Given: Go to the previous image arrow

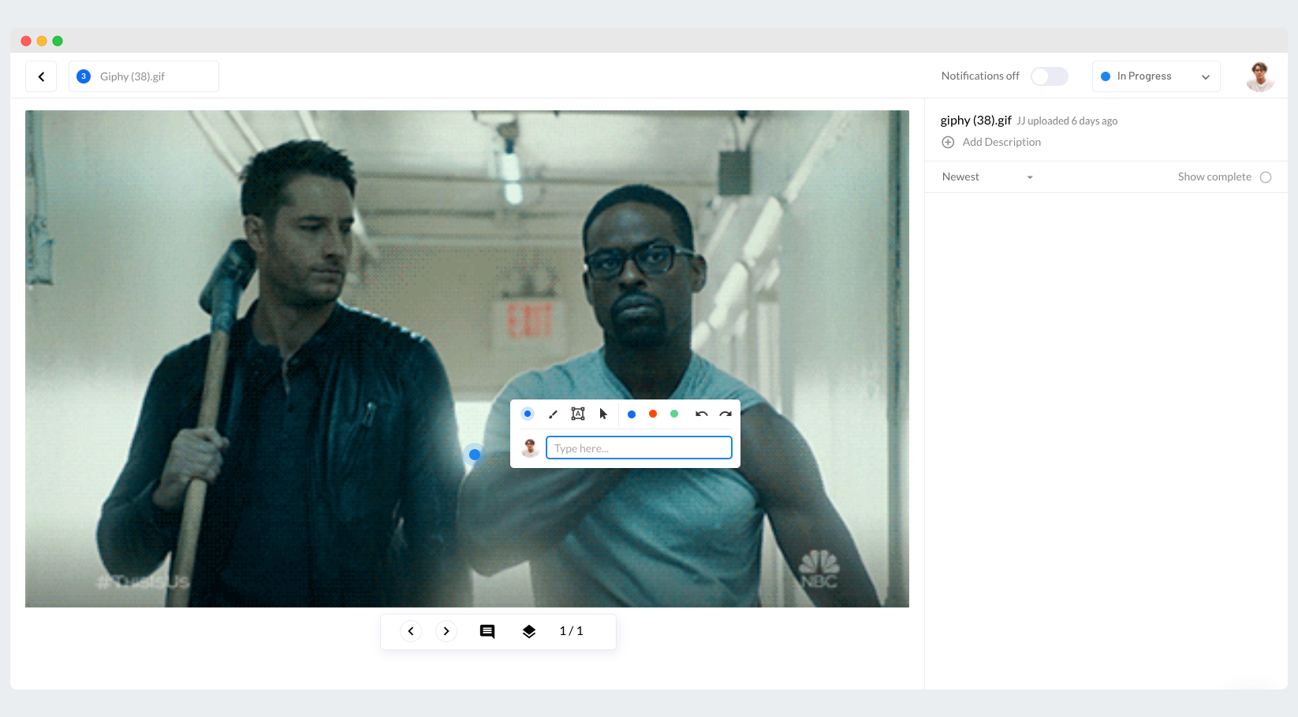Looking at the screenshot, I should (411, 631).
